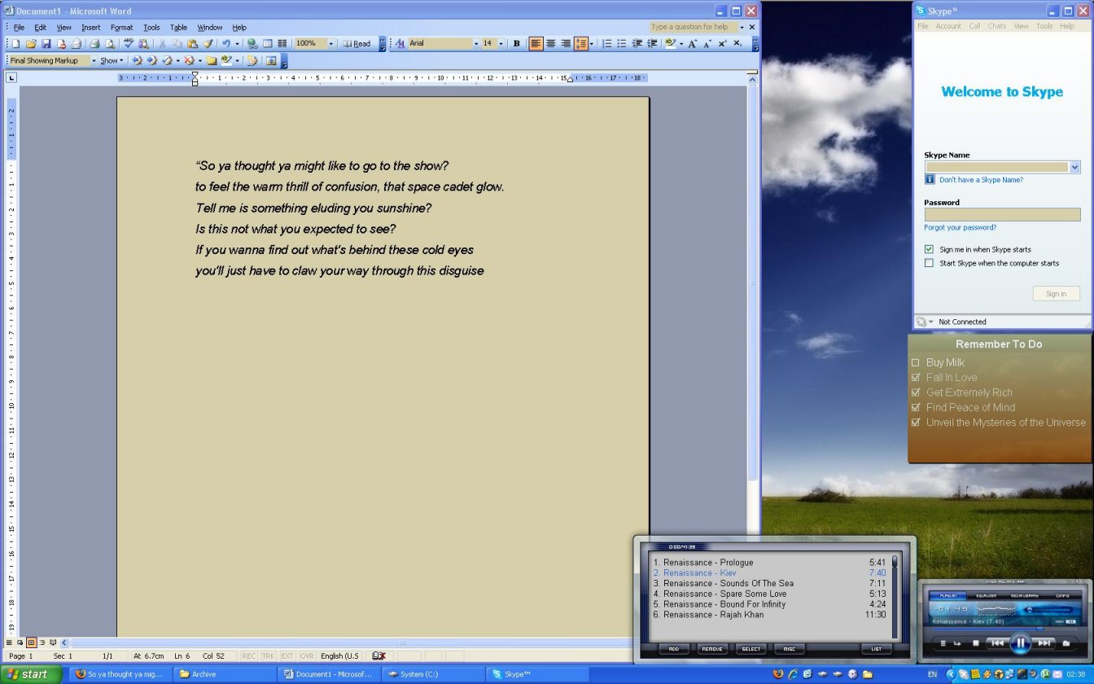Viewport: 1094px width, 684px height.
Task: Open Print Preview in Word toolbar
Action: click(110, 43)
